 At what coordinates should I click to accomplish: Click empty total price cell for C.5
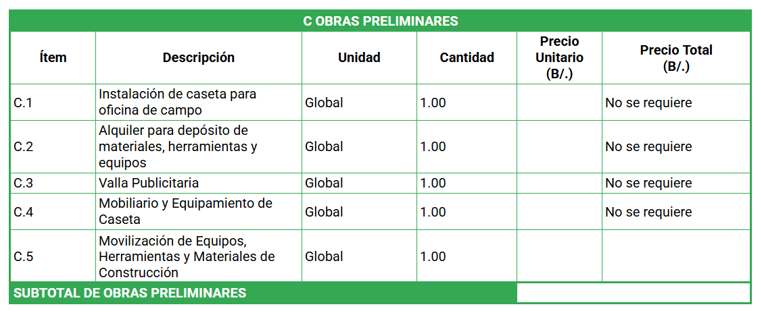[675, 256]
